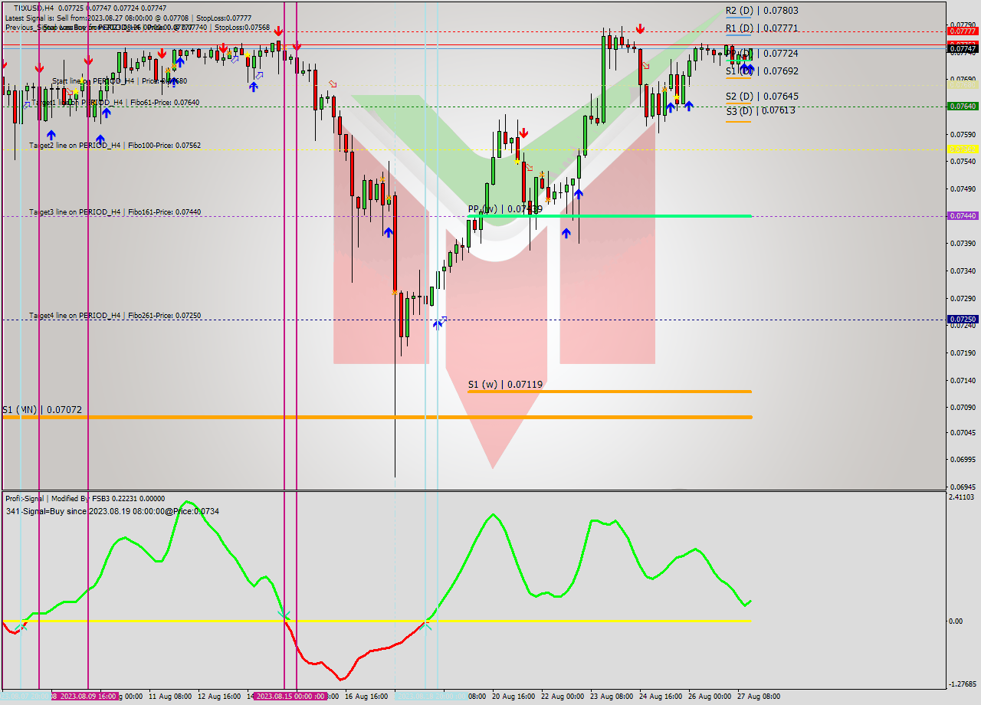Click the 0.07490 price scale value

coord(963,189)
